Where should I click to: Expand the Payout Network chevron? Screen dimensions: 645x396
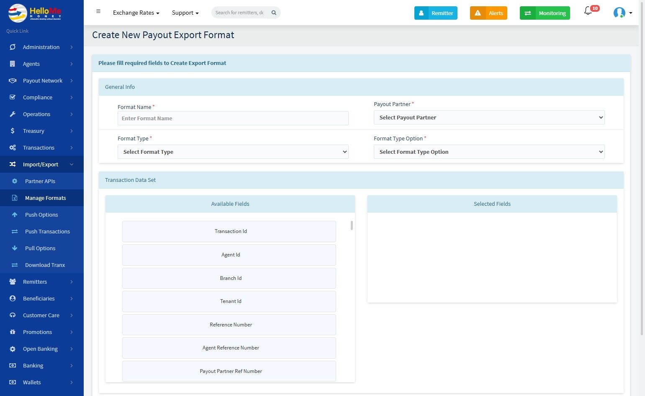point(72,80)
